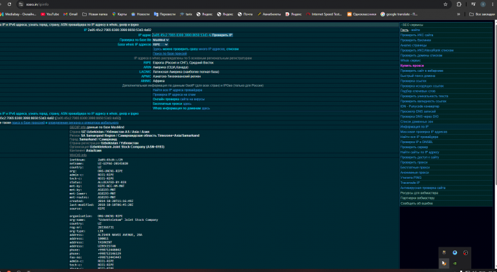Select Купить прокси in sidebar
The width and height of the screenshot is (497, 272).
[412, 65]
